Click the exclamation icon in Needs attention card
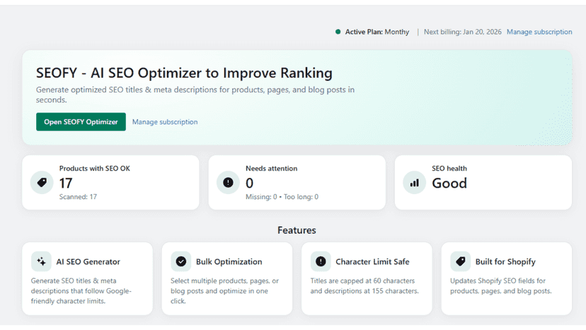 [228, 182]
